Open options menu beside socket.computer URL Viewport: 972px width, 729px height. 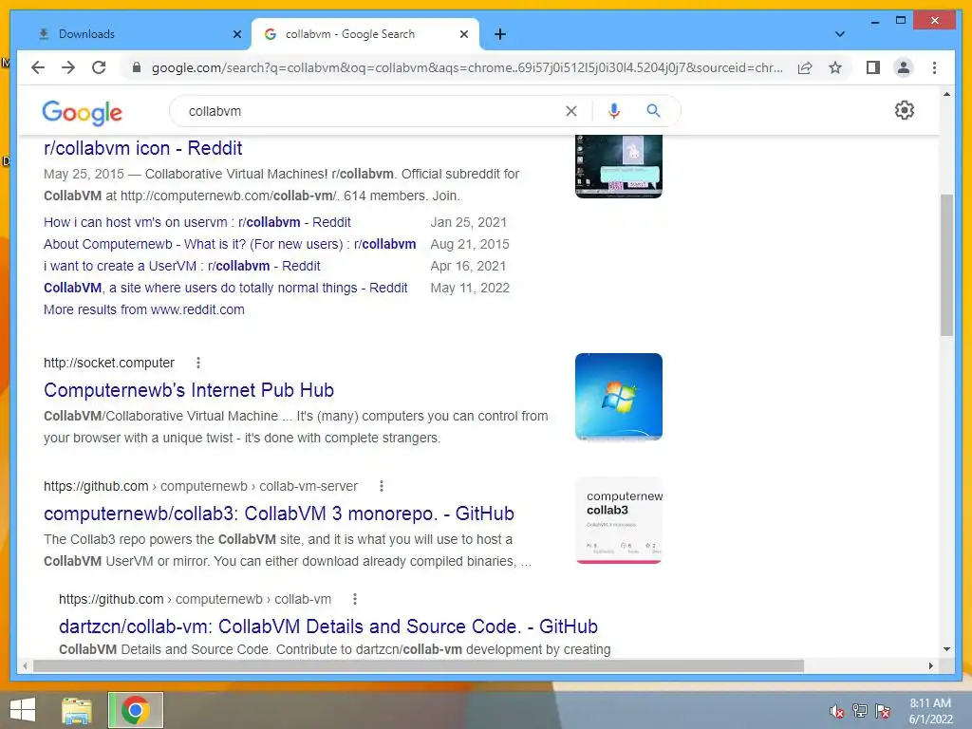pyautogui.click(x=197, y=363)
